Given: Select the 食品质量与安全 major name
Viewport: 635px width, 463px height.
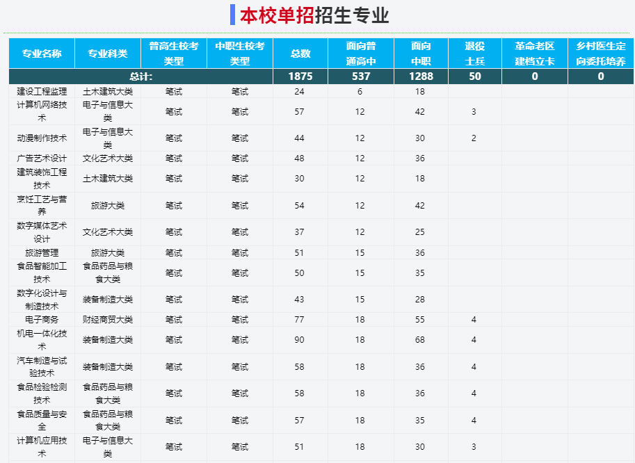Looking at the screenshot, I should (42, 420).
